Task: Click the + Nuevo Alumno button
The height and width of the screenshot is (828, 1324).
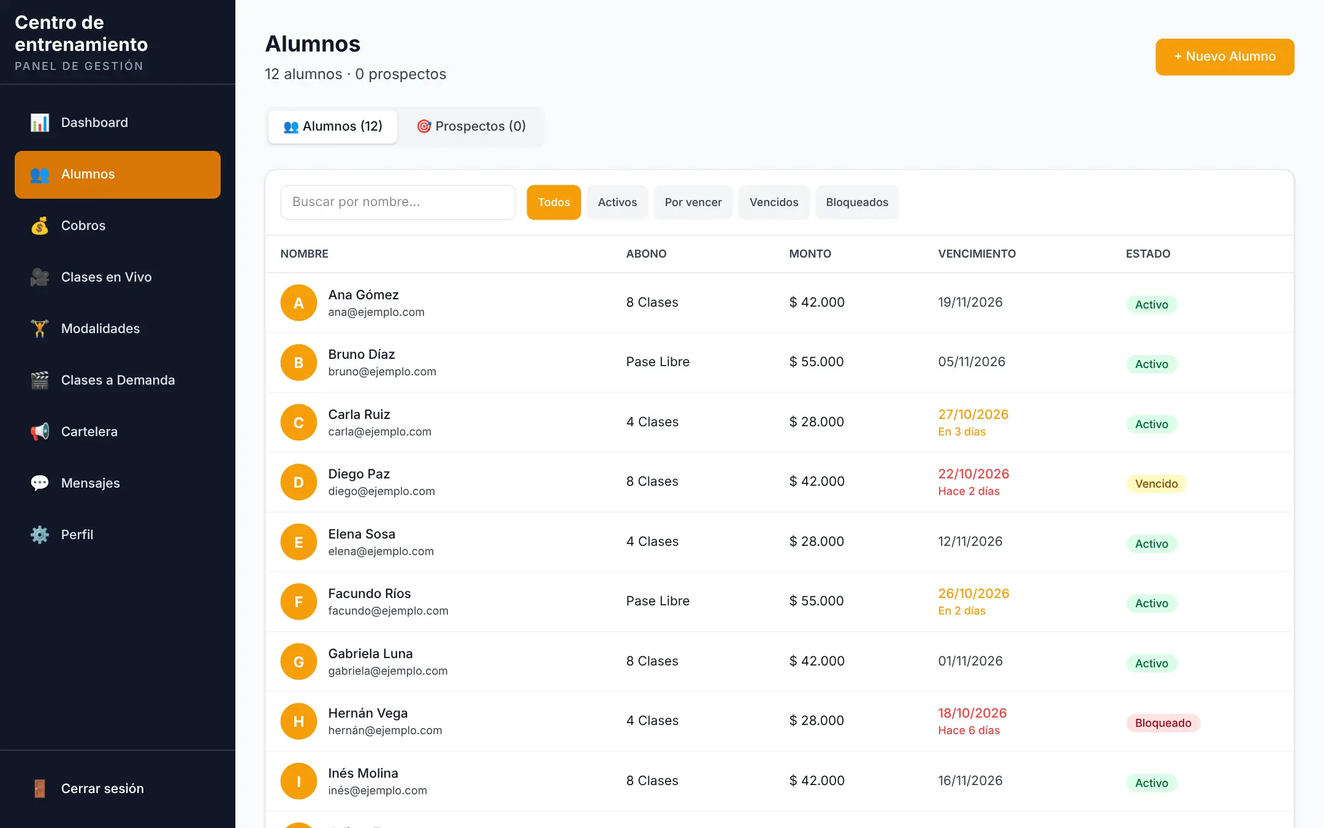Action: tap(1225, 57)
